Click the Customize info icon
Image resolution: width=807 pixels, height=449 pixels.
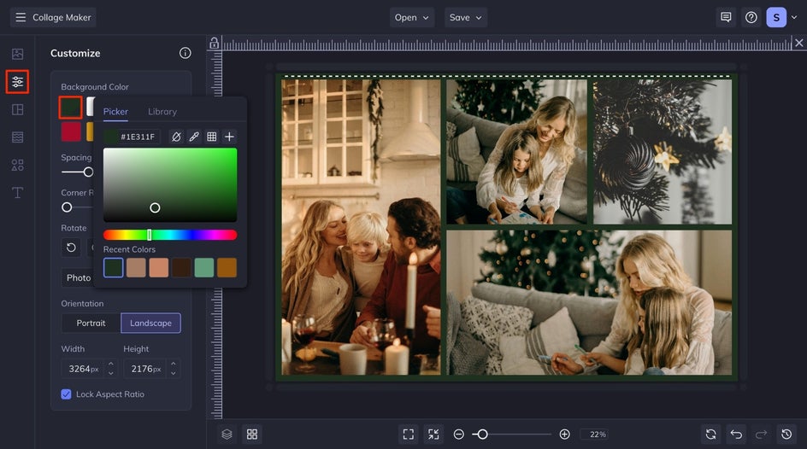[186, 53]
